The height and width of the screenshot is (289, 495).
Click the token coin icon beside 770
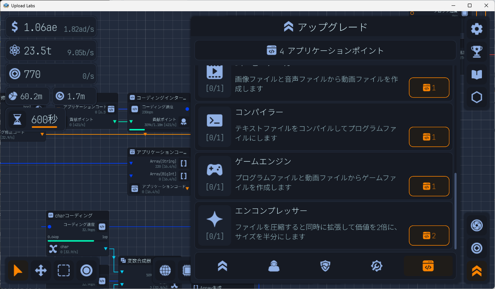coord(15,74)
